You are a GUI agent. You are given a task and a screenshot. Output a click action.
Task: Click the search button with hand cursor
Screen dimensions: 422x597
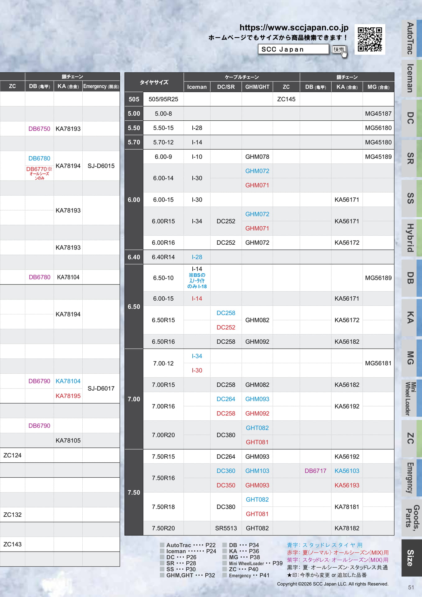click(x=339, y=50)
